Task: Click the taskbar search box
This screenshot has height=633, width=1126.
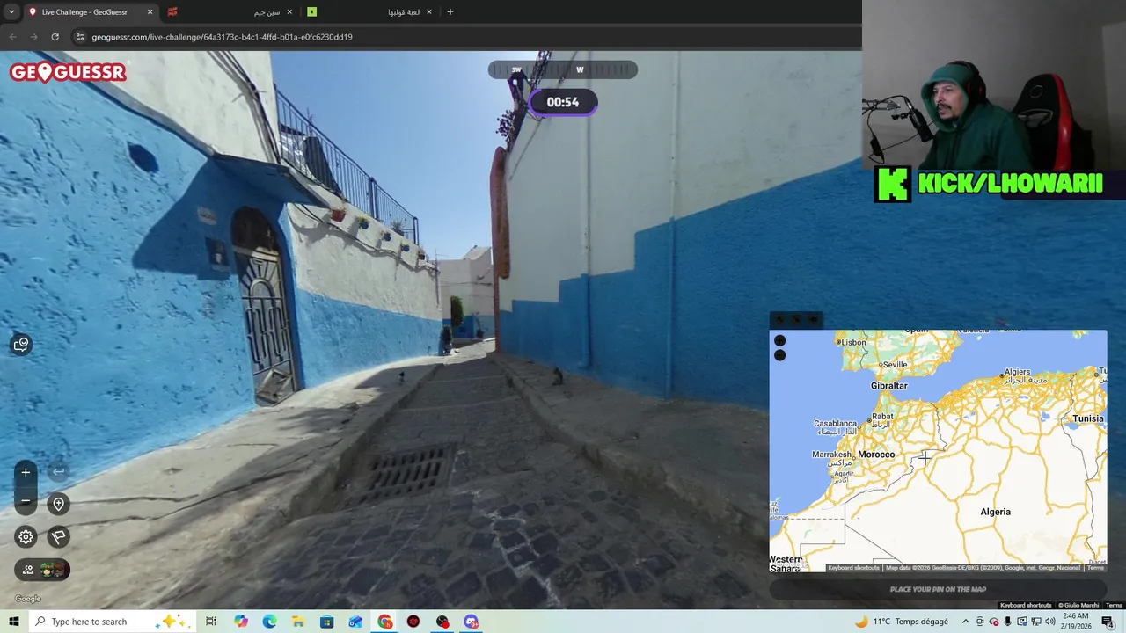Action: 113,622
